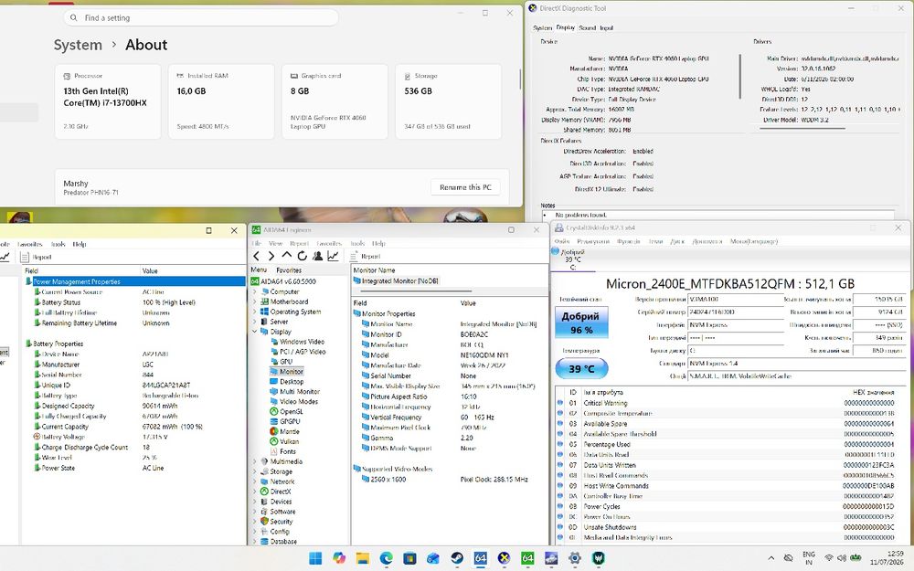Click the System breadcrumb link
This screenshot has height=571, width=914.
78,45
